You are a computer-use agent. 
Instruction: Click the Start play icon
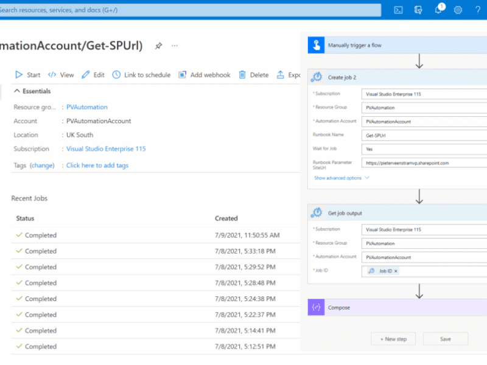pyautogui.click(x=19, y=75)
